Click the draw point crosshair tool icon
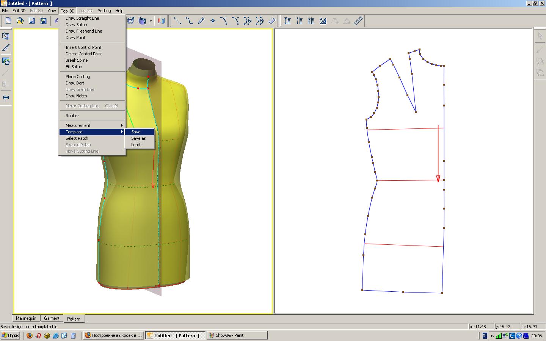The height and width of the screenshot is (341, 546). (213, 21)
